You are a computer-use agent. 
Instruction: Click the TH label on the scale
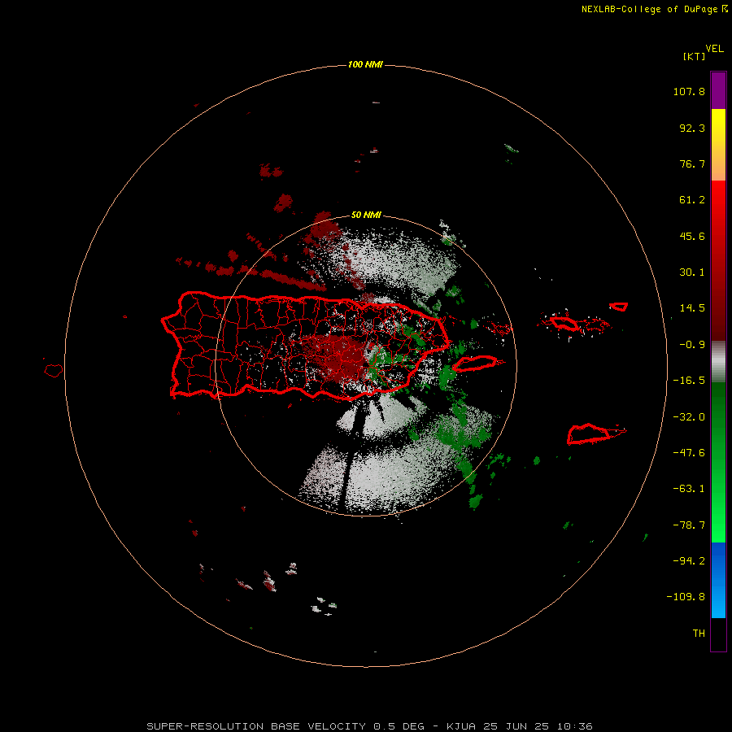(x=699, y=634)
